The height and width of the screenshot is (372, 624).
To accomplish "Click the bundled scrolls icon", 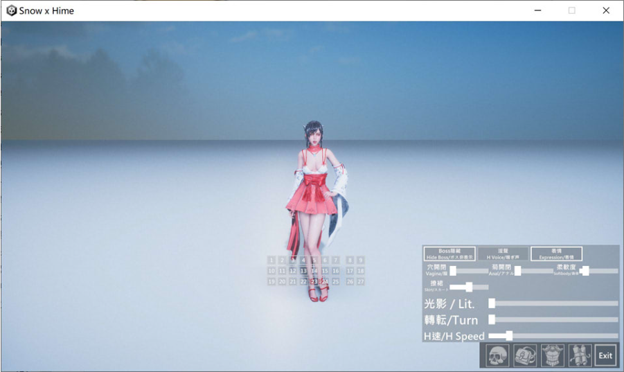I will [580, 355].
